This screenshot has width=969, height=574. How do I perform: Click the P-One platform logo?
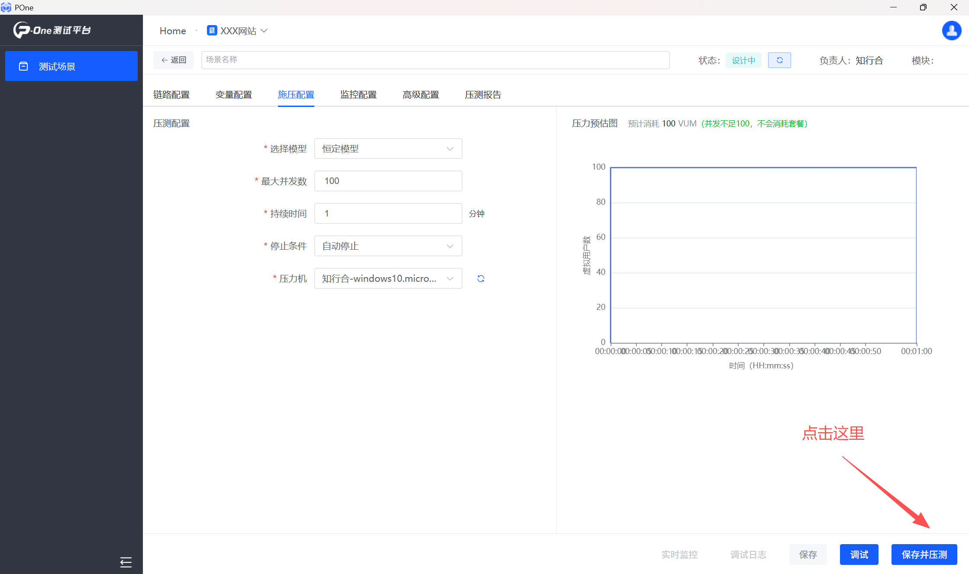click(x=52, y=30)
